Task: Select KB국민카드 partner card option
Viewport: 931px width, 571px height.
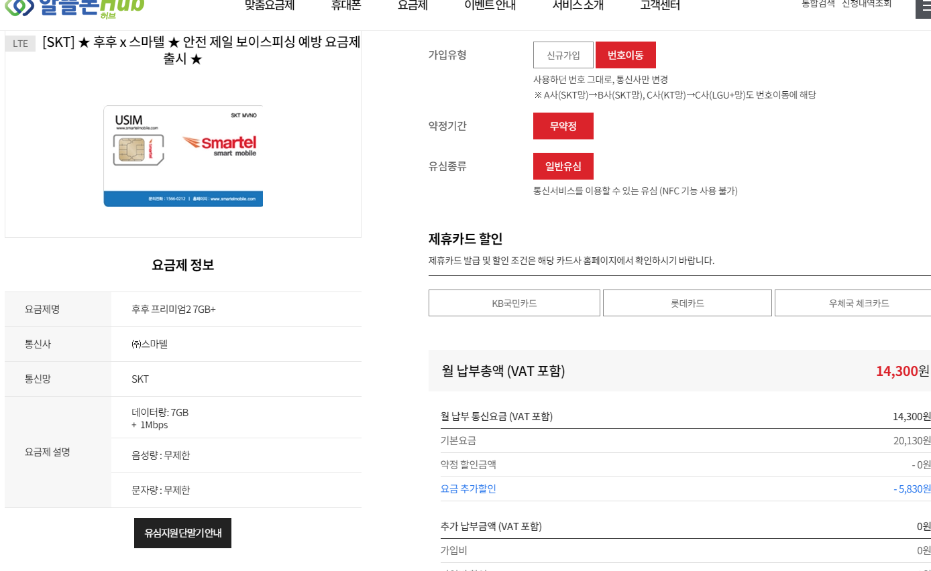Action: click(x=514, y=303)
